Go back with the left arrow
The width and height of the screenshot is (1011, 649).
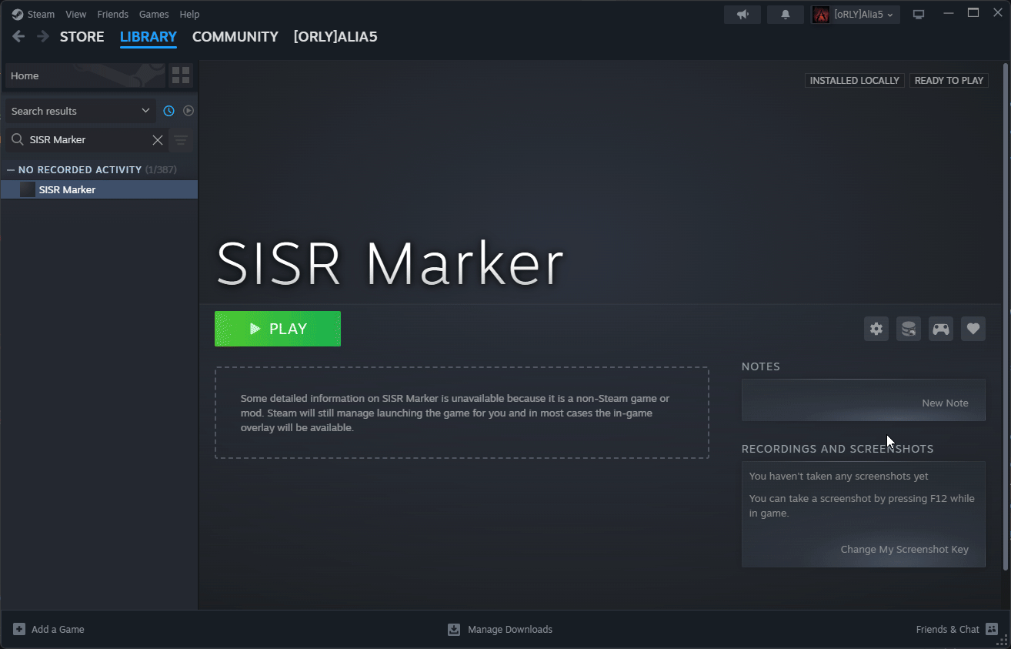[18, 36]
